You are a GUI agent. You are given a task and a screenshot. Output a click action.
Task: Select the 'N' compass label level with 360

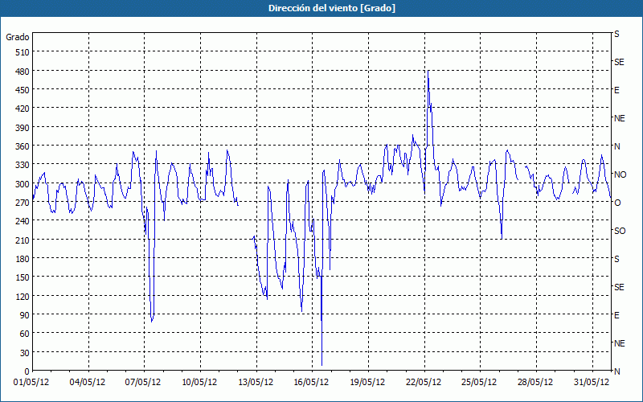pos(616,146)
